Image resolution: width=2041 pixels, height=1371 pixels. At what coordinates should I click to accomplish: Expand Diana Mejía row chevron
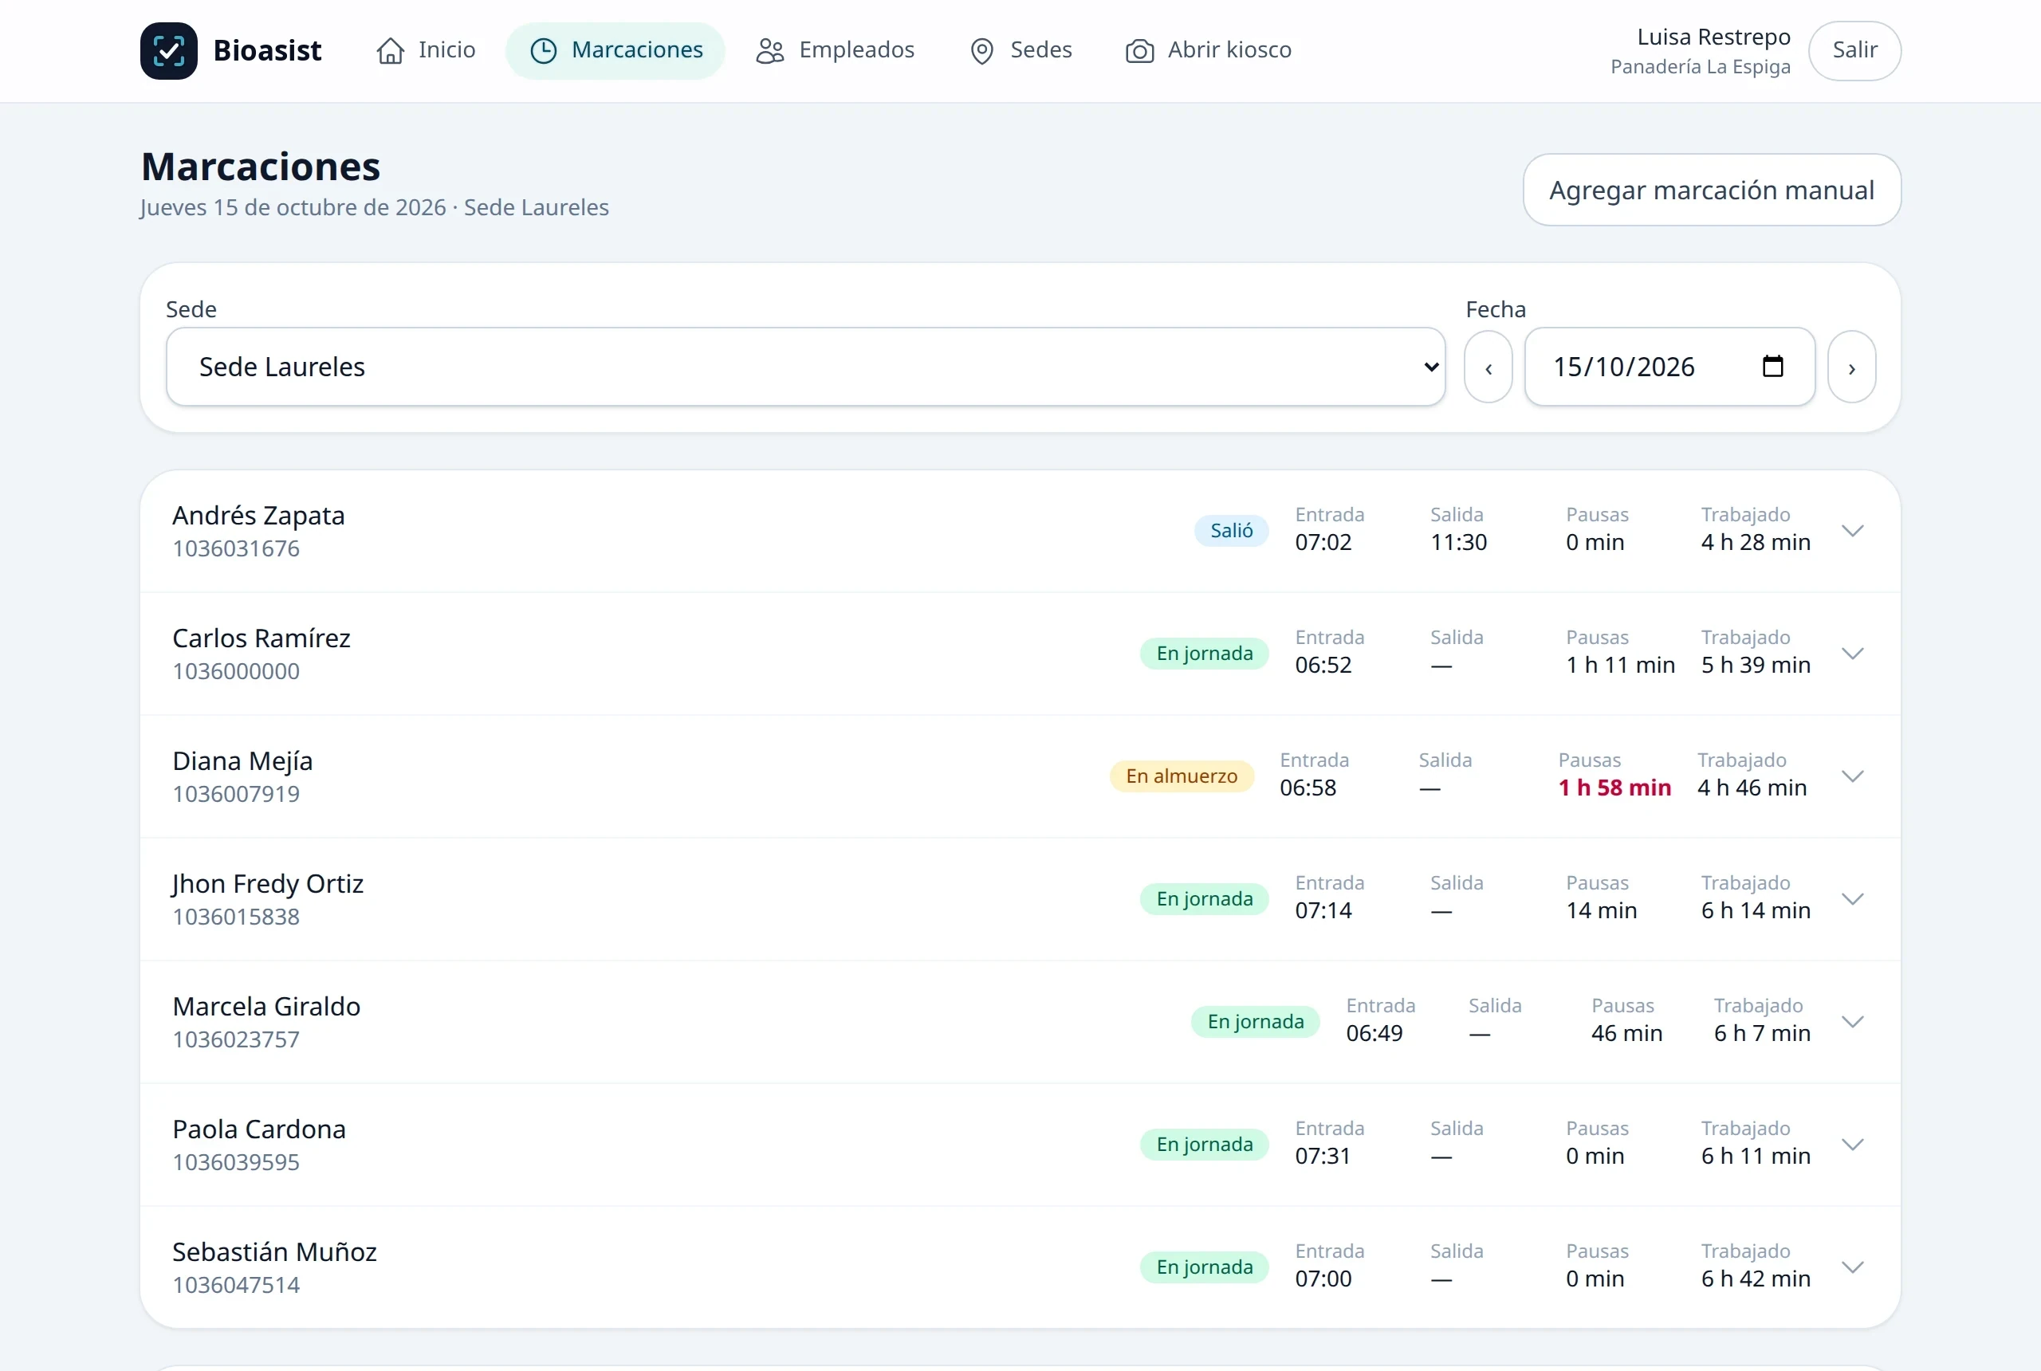[1852, 776]
